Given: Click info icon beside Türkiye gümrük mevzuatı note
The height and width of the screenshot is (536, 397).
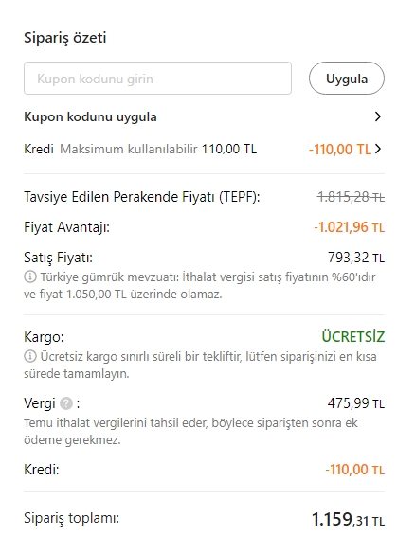Looking at the screenshot, I should (x=30, y=277).
